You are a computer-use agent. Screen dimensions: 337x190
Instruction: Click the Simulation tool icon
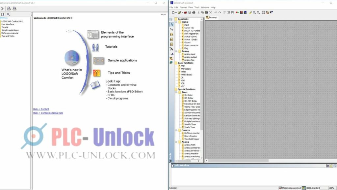(x=171, y=58)
